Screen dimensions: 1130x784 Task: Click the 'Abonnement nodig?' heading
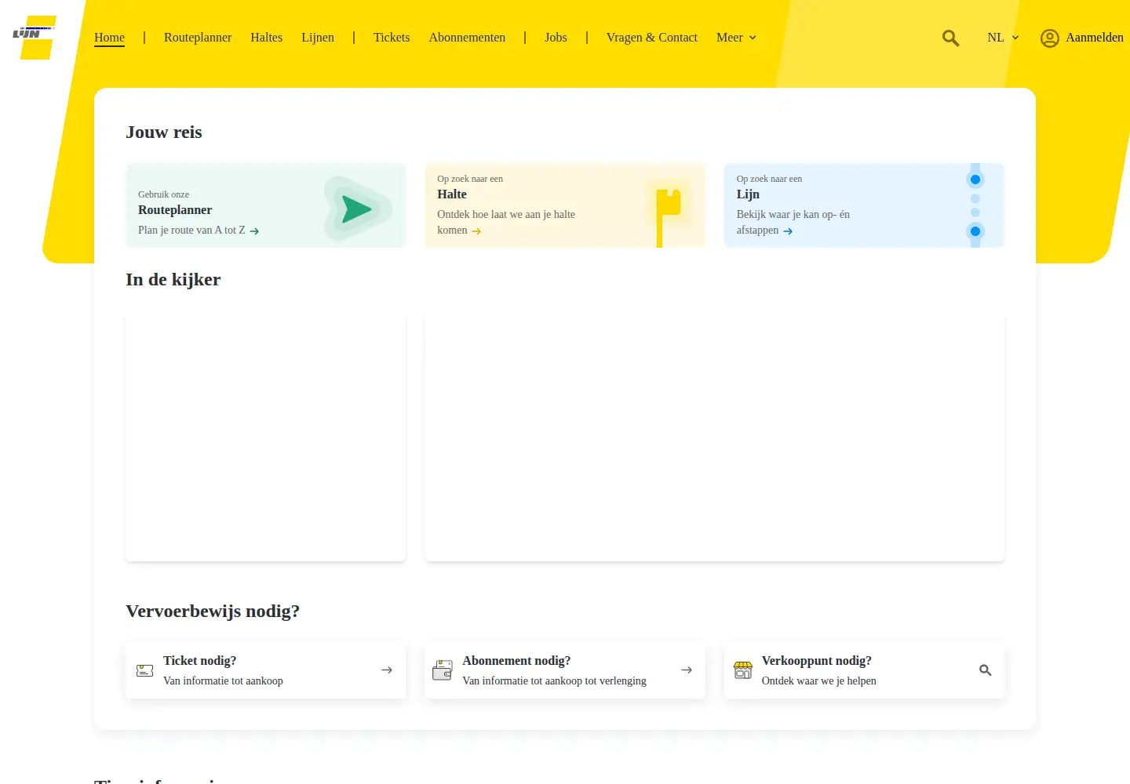[x=516, y=661]
